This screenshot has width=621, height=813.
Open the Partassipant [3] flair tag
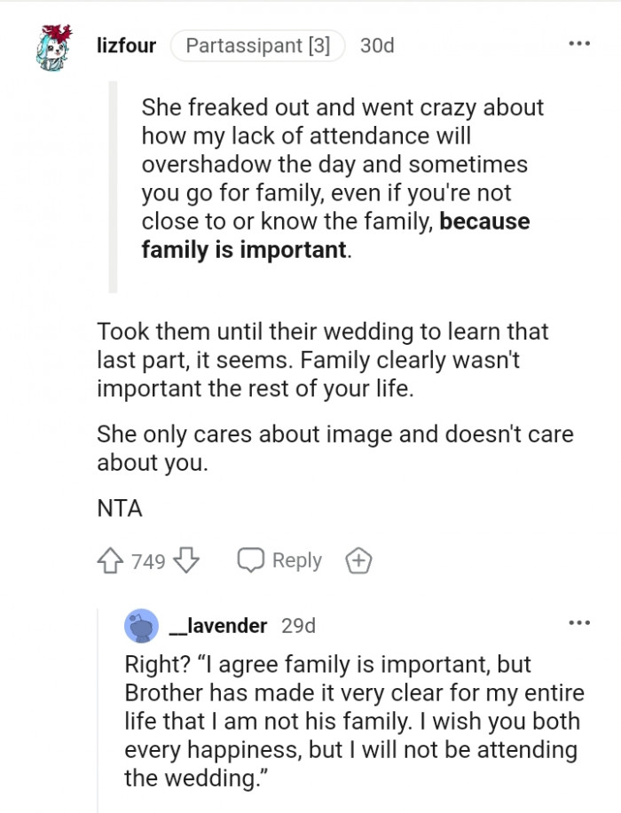click(x=257, y=45)
